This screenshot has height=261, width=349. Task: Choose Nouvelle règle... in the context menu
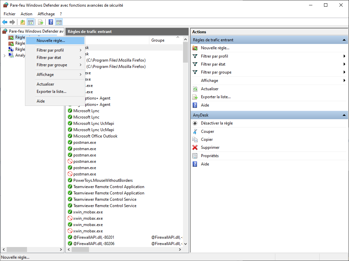(x=51, y=41)
